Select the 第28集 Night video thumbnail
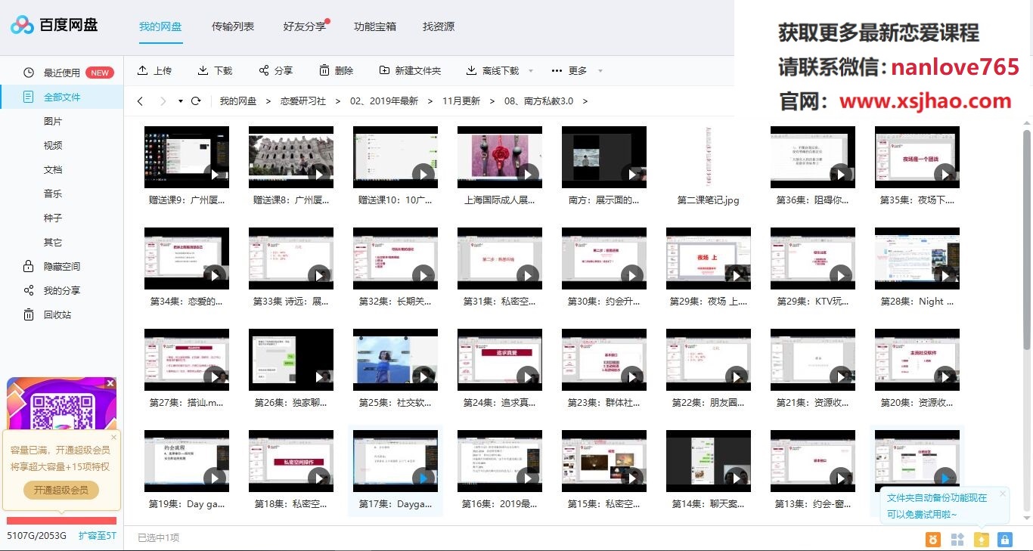 (917, 258)
